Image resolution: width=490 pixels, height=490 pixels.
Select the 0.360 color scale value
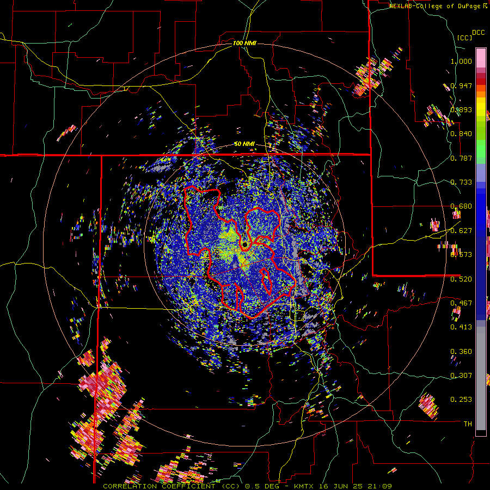click(461, 352)
